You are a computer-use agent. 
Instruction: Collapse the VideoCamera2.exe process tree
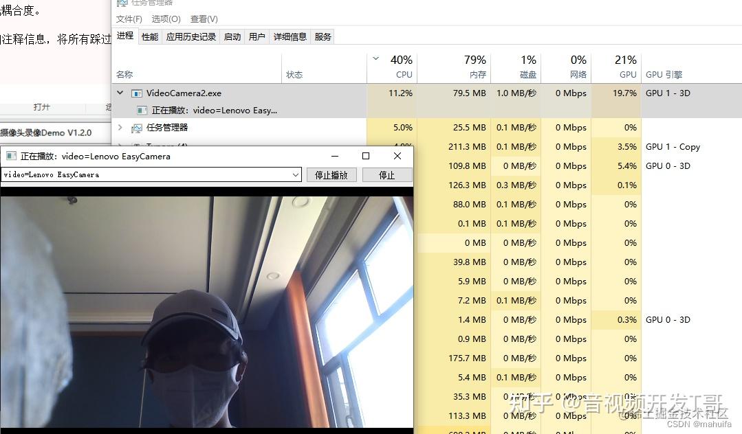(x=119, y=92)
